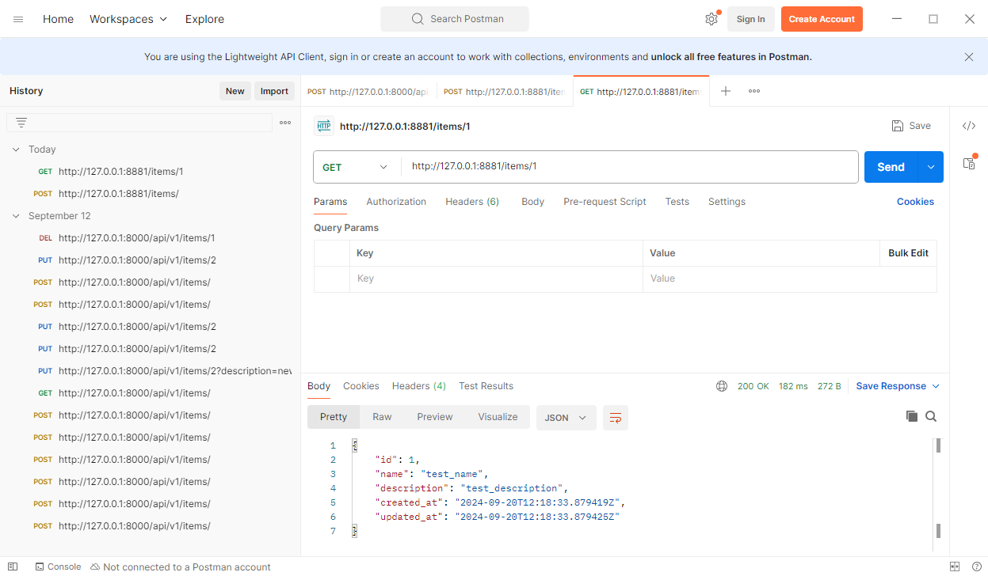The image size is (988, 576).
Task: Click Not connected to a Postman account
Action: (x=180, y=567)
